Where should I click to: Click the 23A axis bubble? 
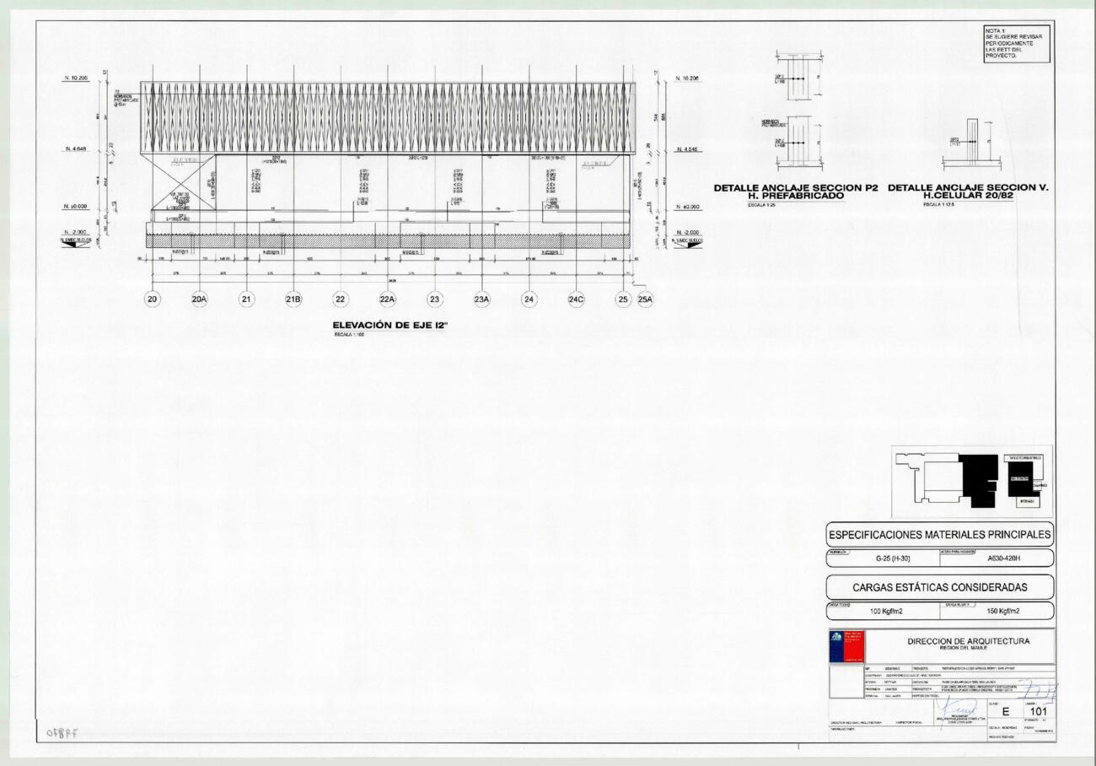click(482, 299)
